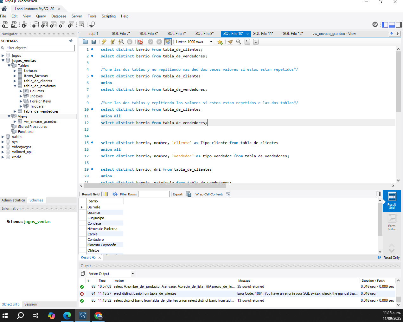Toggle stop script on error
Image resolution: width=403 pixels, height=322 pixels.
(140, 42)
